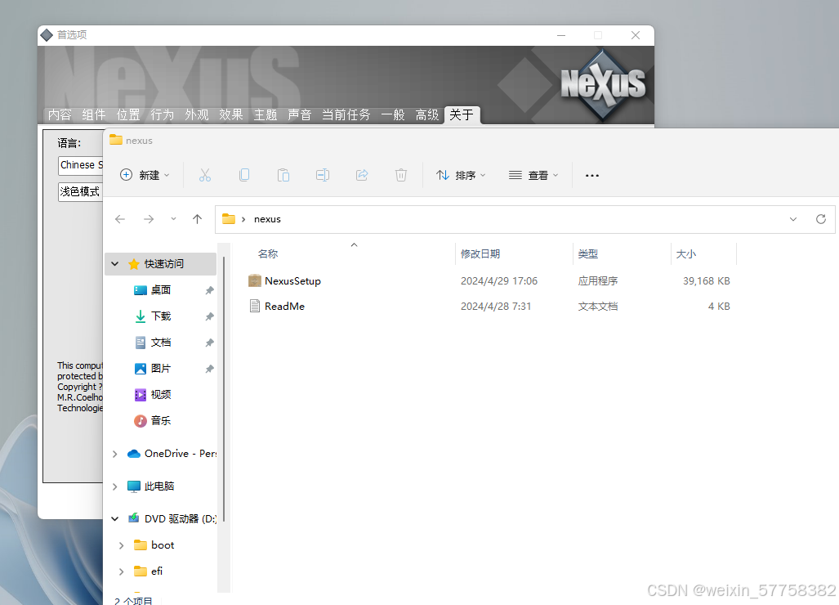Switch to the 声音 tab
Viewport: 839px width, 605px height.
click(299, 114)
